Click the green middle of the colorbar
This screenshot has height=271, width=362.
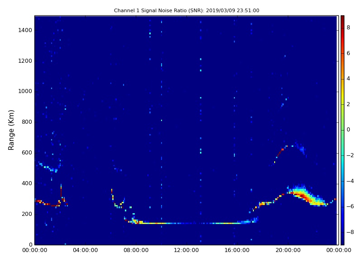pos(343,130)
